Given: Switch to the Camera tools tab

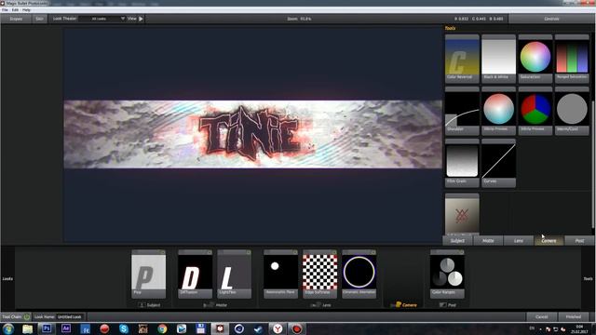Looking at the screenshot, I should (x=549, y=241).
